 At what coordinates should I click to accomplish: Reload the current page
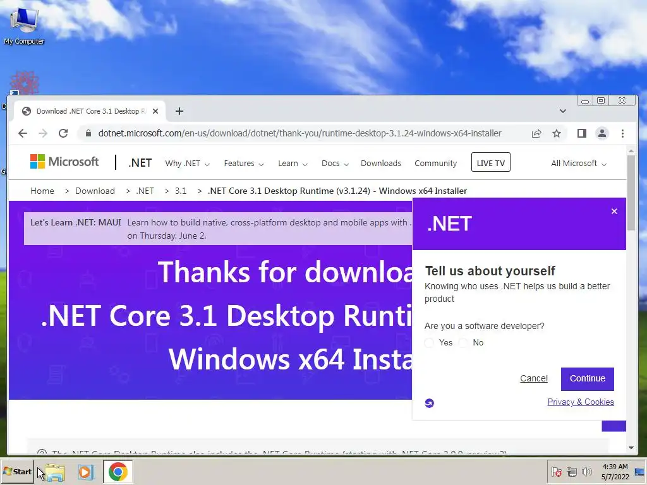[x=63, y=133]
